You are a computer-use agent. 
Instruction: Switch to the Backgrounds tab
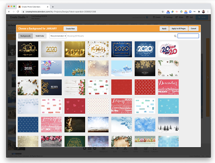(x=25, y=36)
